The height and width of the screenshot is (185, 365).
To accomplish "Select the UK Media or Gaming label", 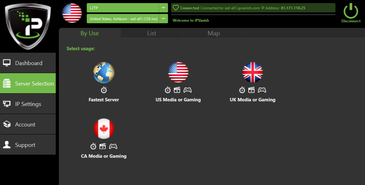I will click(x=252, y=99).
